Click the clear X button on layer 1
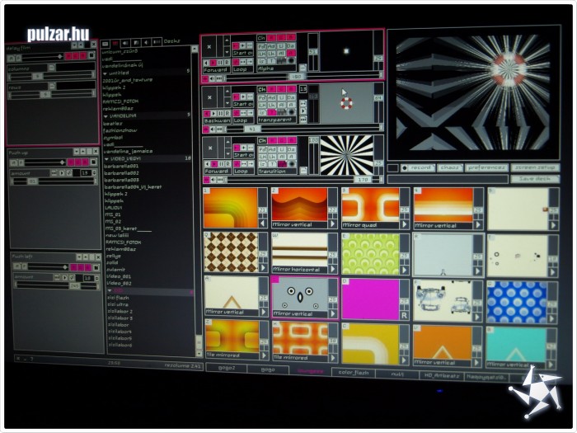Image resolution: width=577 pixels, height=433 pixels. tap(210, 48)
